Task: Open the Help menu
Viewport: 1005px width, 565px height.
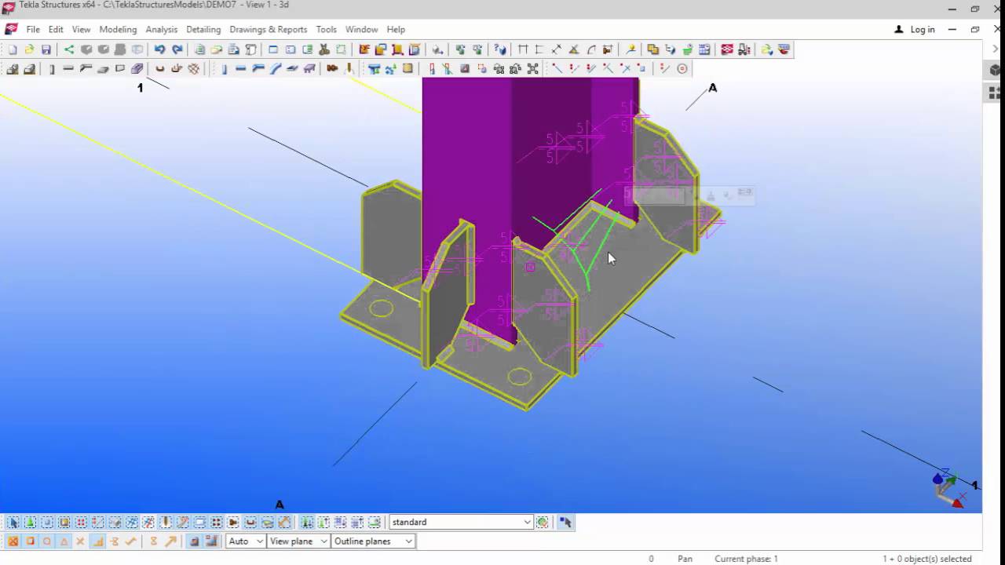Action: coord(396,30)
